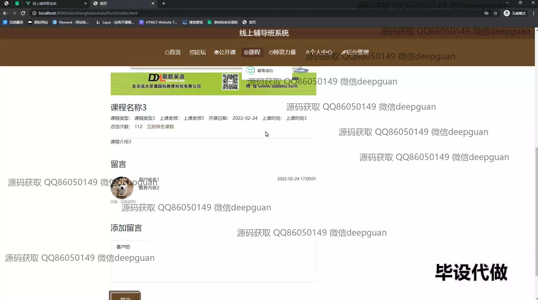Open the Element bookmark
This screenshot has height=300, width=538.
pos(71,22)
